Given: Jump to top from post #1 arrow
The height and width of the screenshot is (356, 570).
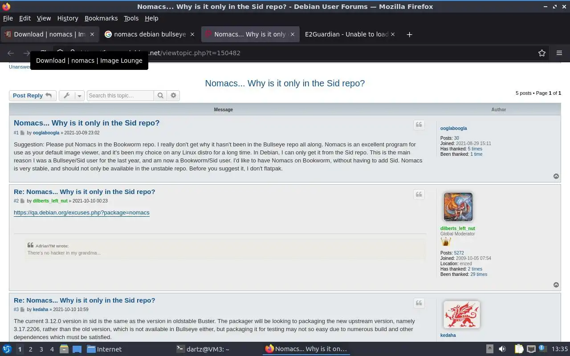Looking at the screenshot, I should [x=556, y=176].
